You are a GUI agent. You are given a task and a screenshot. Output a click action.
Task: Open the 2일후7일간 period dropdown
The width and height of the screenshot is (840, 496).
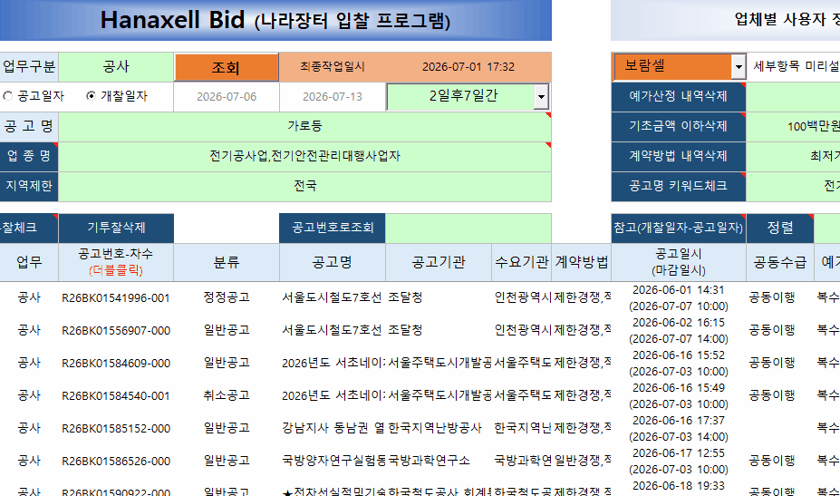click(x=541, y=97)
